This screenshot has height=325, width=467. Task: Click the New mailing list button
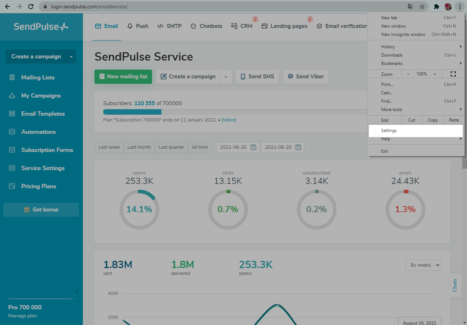tap(123, 77)
